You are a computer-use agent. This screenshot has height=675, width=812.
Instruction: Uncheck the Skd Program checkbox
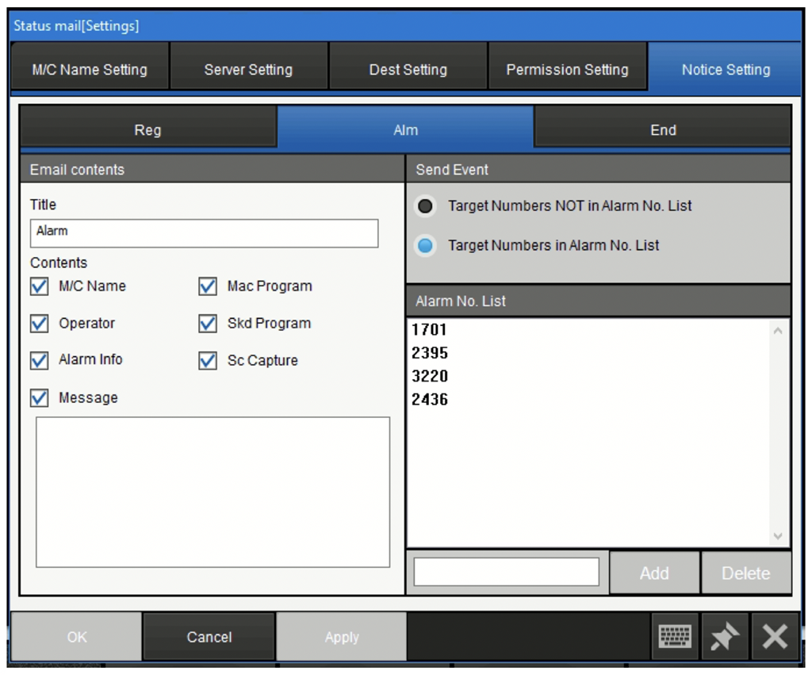(x=208, y=324)
